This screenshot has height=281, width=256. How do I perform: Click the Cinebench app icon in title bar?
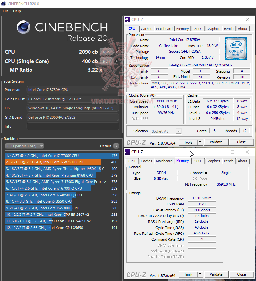pos(3,4)
